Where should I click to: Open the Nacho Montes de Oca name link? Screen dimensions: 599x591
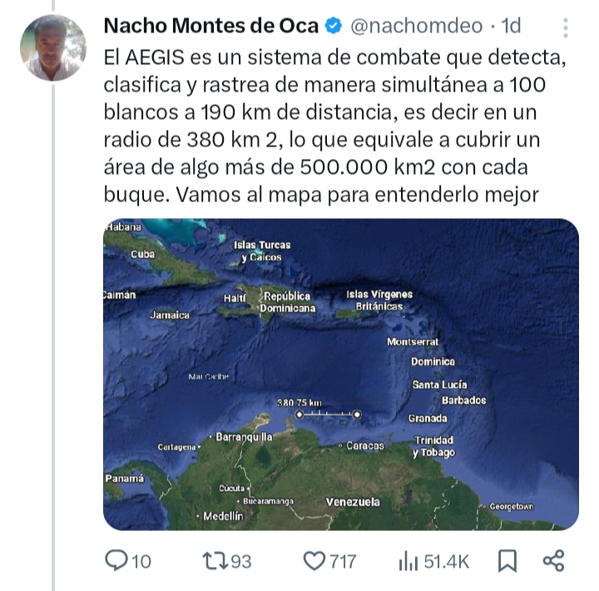pos(210,27)
